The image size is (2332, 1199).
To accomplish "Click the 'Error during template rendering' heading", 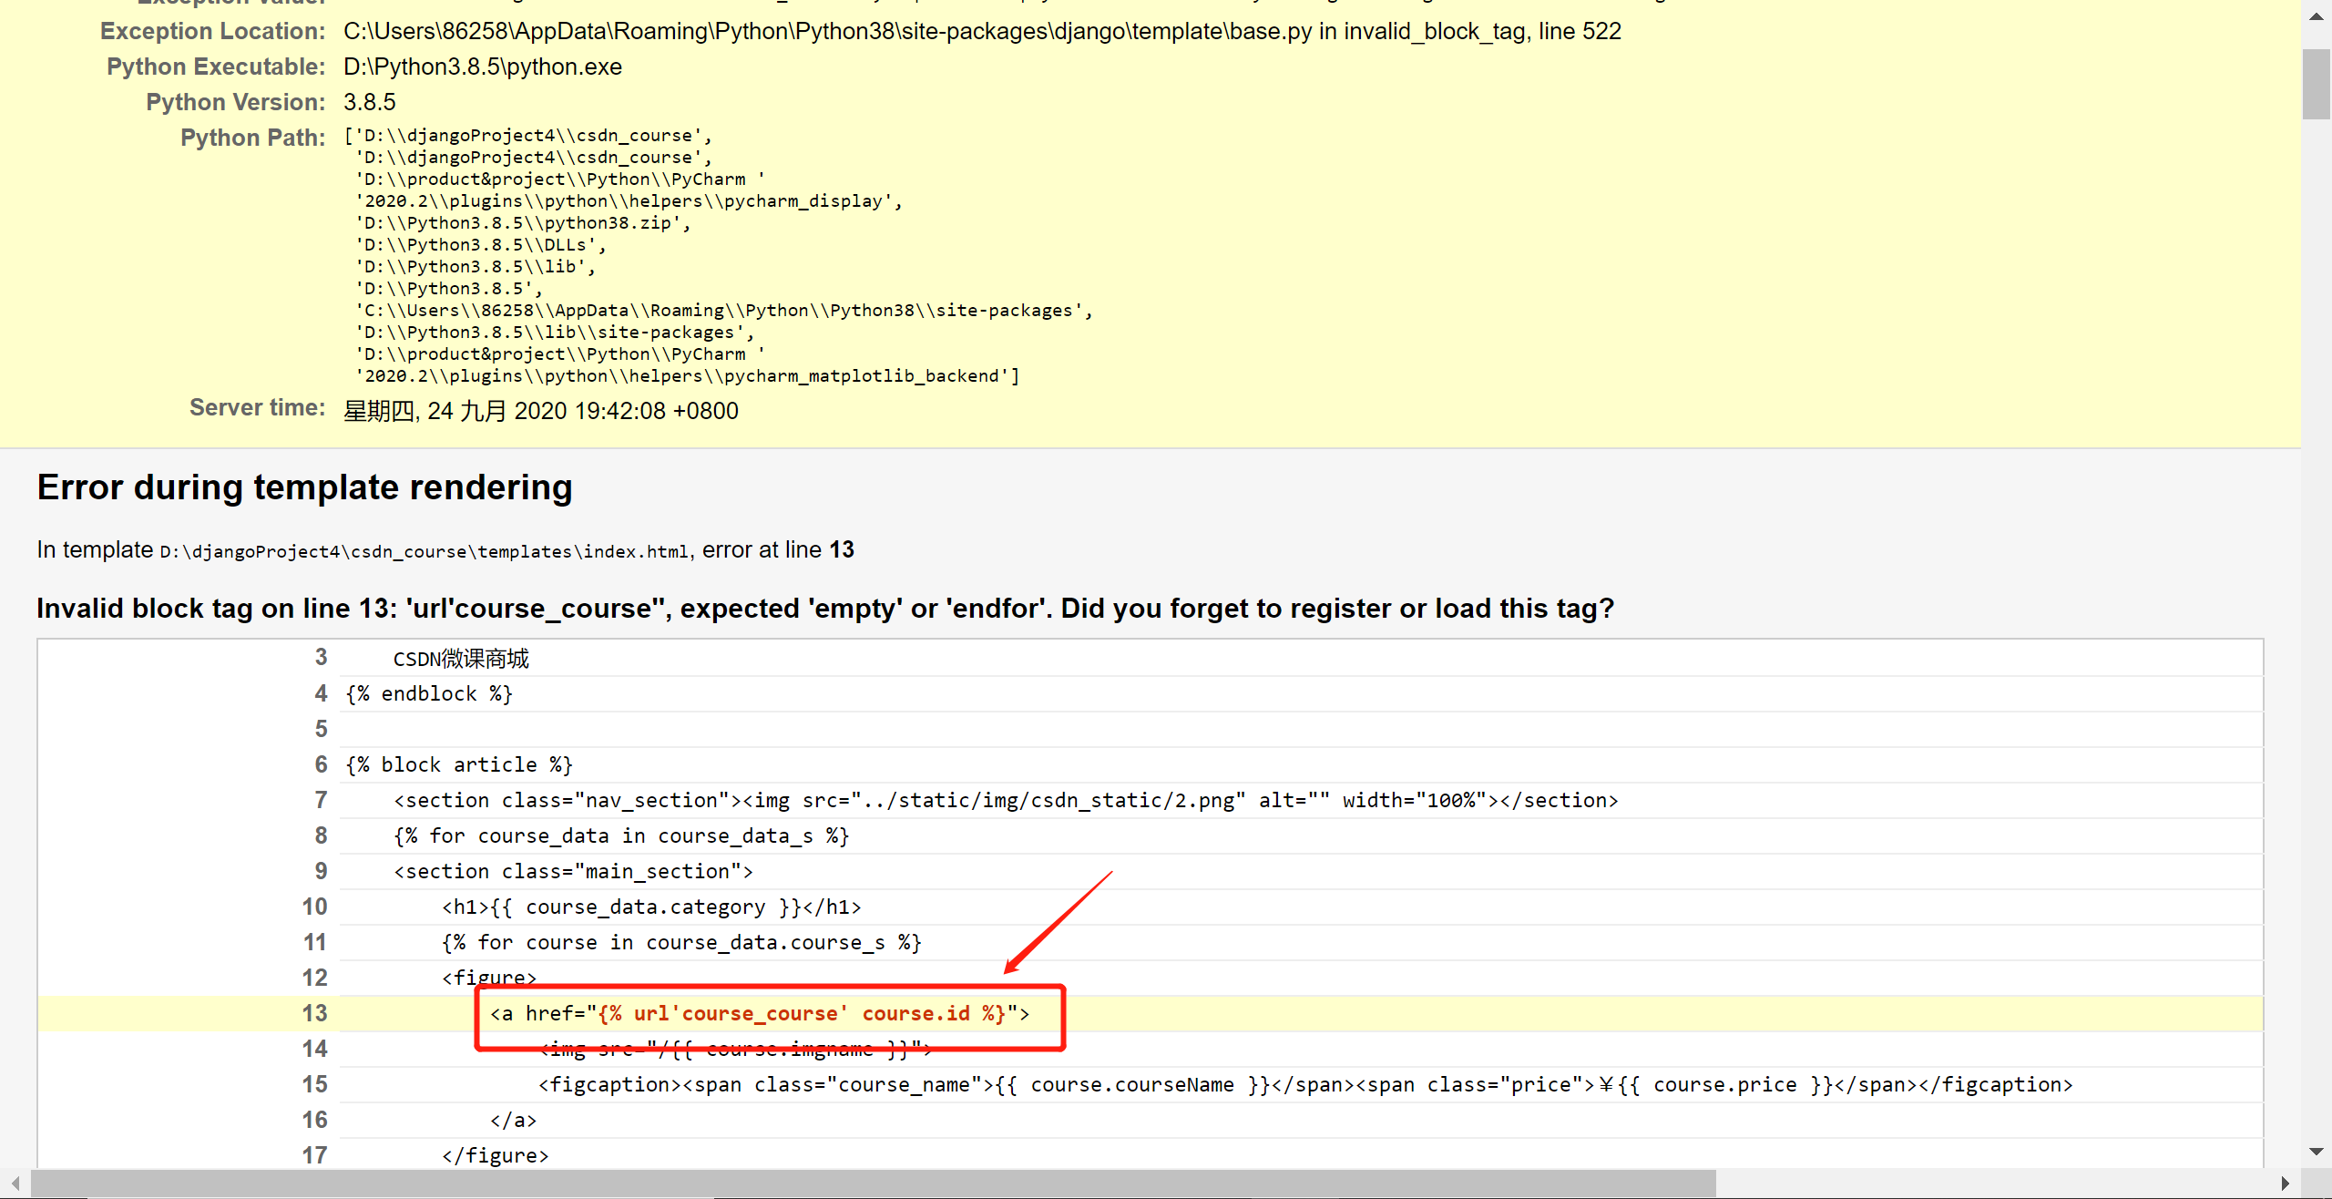I will click(x=304, y=487).
